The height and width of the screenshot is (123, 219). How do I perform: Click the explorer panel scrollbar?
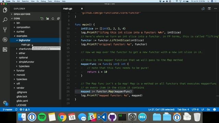point(60,60)
